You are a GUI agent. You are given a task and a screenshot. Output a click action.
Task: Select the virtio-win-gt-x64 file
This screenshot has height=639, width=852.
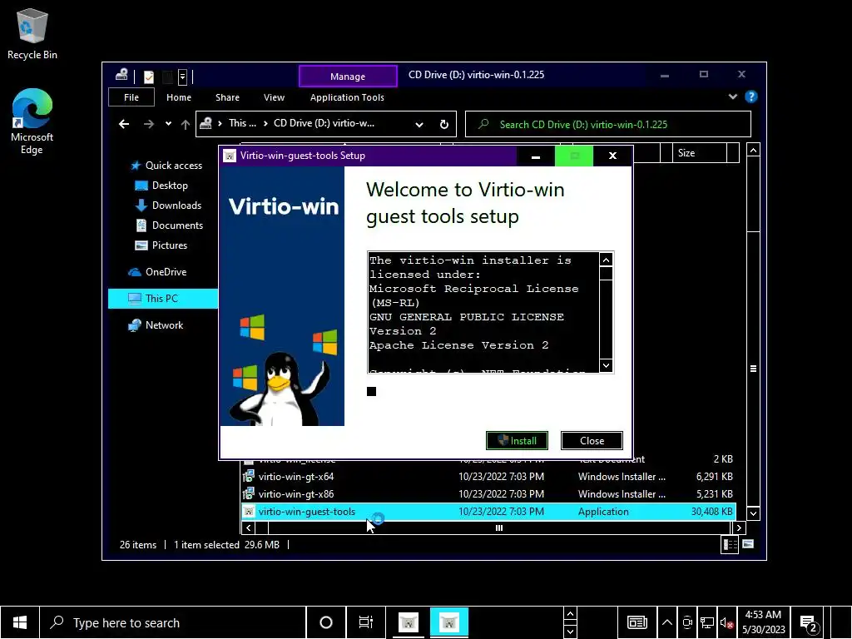pos(296,477)
